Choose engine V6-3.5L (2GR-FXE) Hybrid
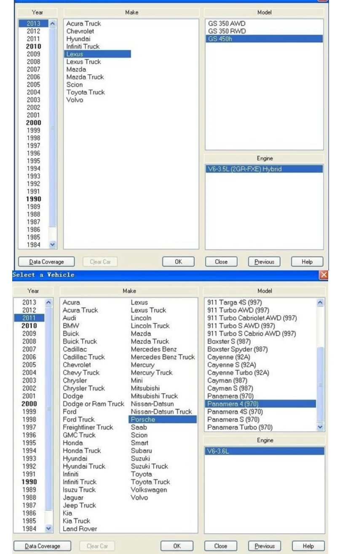 pyautogui.click(x=264, y=169)
